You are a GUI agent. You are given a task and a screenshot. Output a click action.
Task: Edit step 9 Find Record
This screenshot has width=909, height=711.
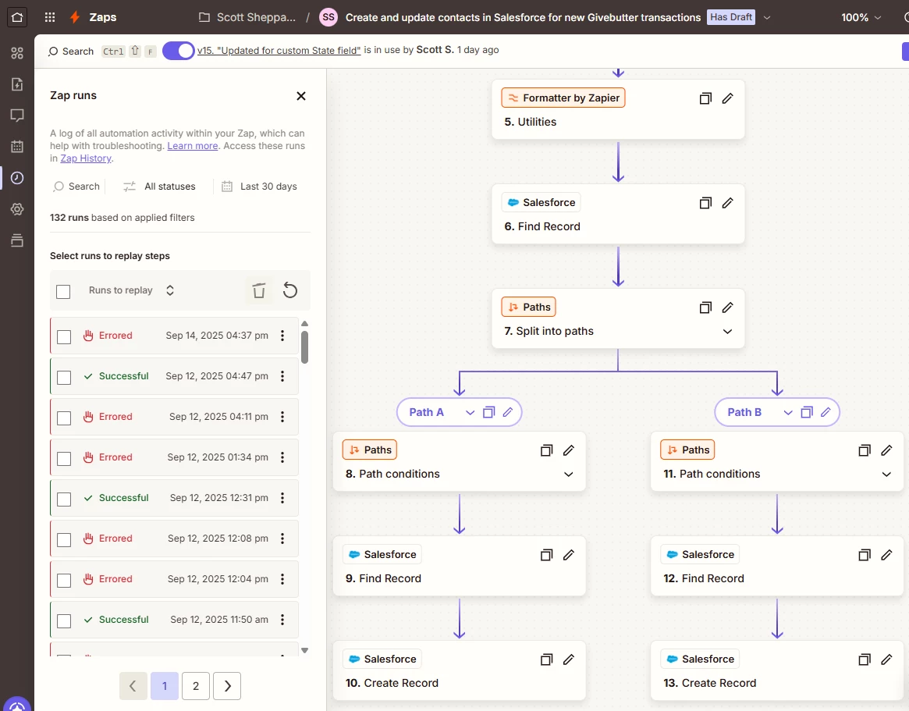[x=569, y=555]
